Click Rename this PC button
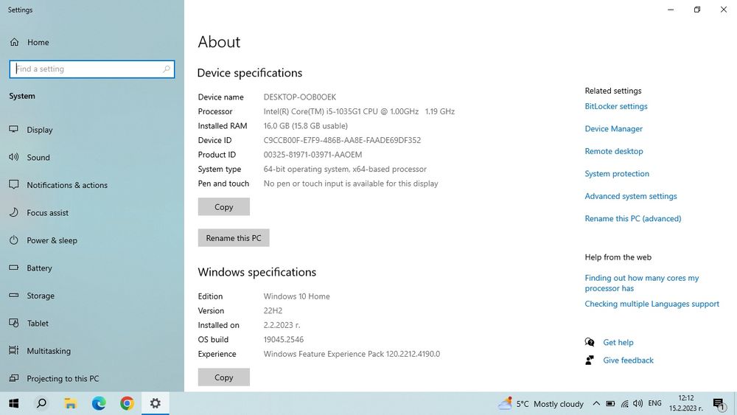This screenshot has height=415, width=737. (234, 238)
